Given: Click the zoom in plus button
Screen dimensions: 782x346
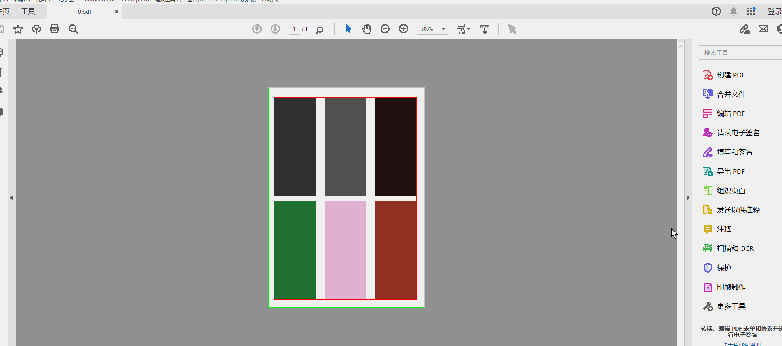Looking at the screenshot, I should tap(404, 29).
